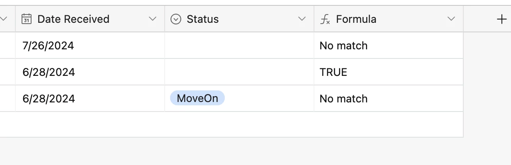Add a new field with plus icon
Image resolution: width=511 pixels, height=165 pixels.
(x=502, y=19)
